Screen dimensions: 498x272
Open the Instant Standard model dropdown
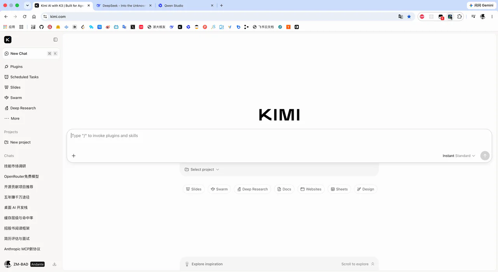[x=459, y=156]
